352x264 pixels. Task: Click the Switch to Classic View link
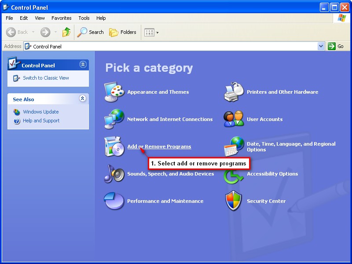point(46,78)
